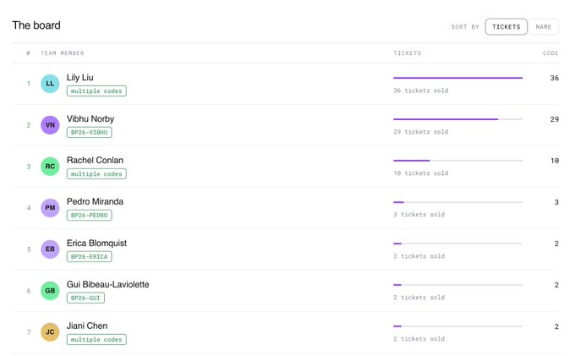
Task: Click rank number 1 beside Lily Liu
Action: 29,84
